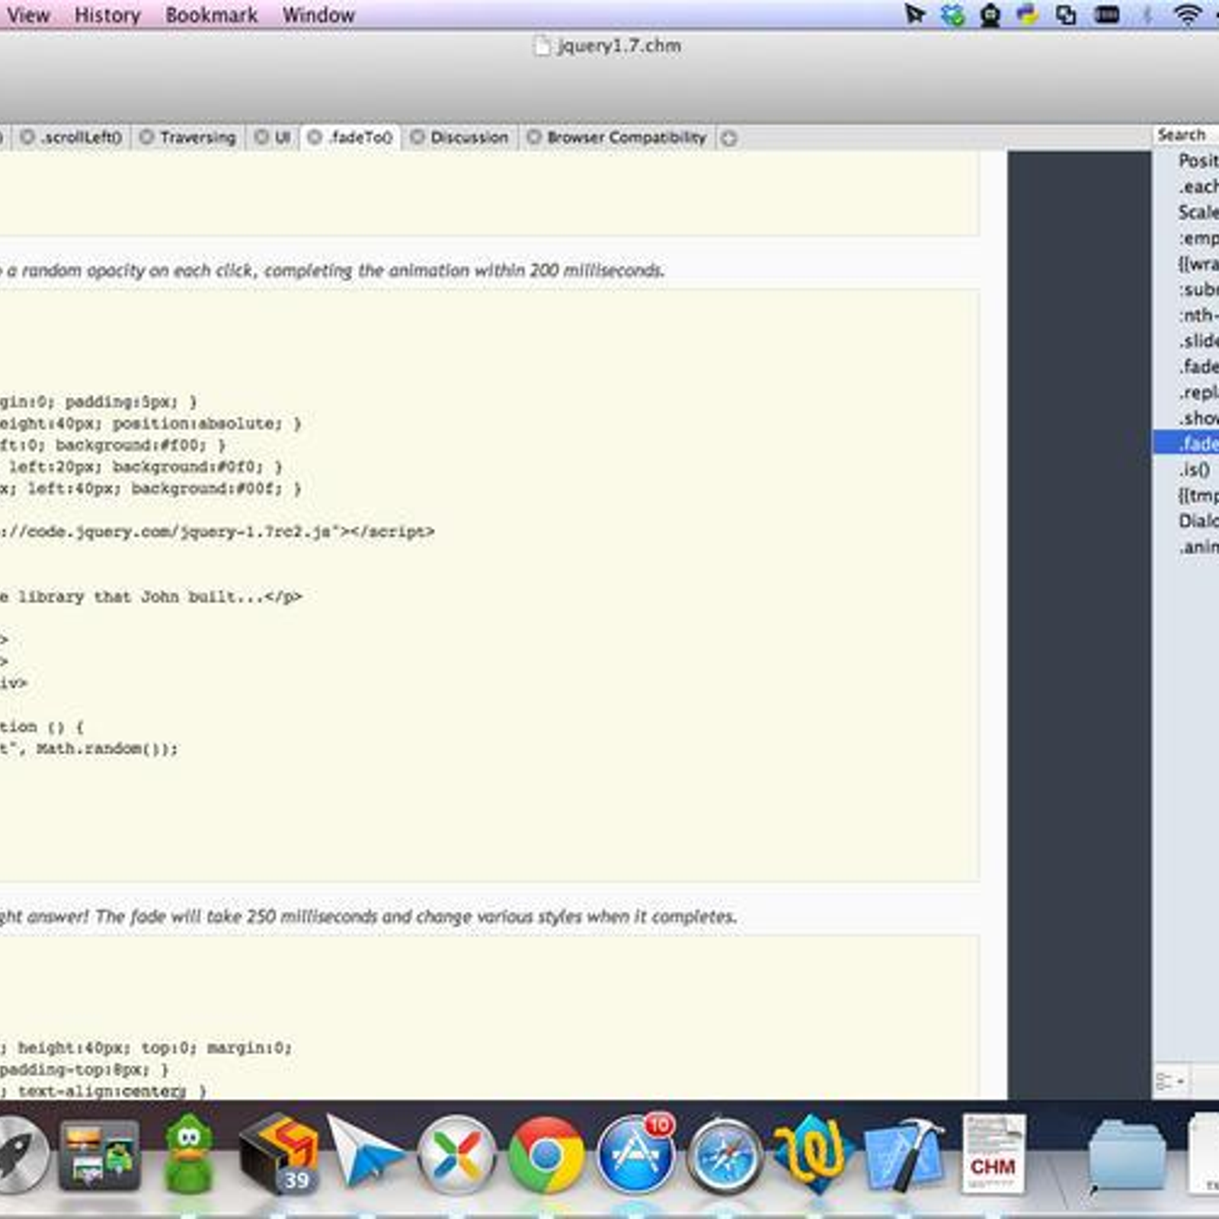Open the blue folder stack in the Dock
Viewport: 1219px width, 1219px height.
[x=1126, y=1157]
